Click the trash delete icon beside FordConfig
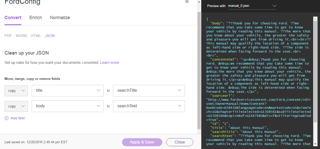Viewport: 320px width, 149px height. [187, 1]
